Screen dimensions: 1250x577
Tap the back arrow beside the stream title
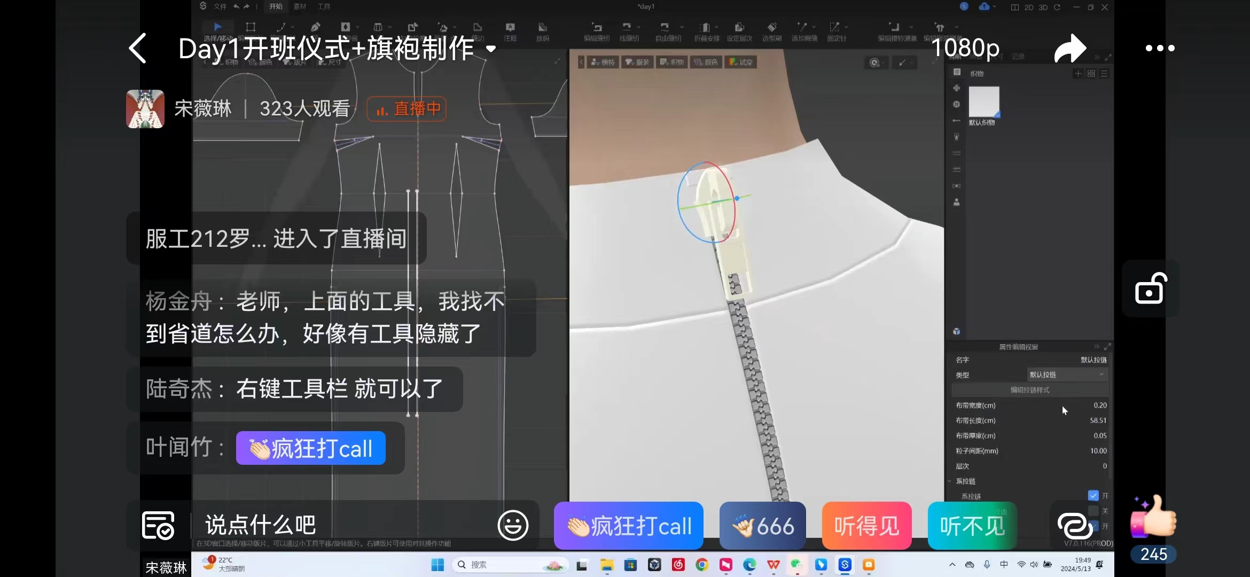point(137,48)
